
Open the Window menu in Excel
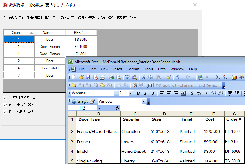coord(177,69)
